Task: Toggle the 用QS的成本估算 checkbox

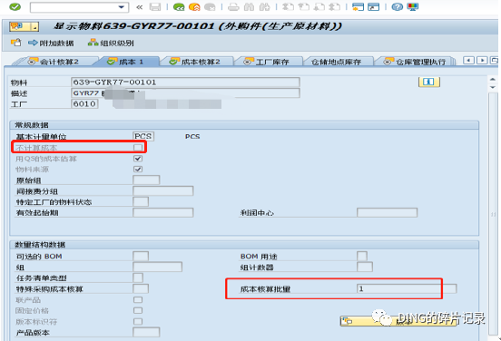Action: click(138, 159)
